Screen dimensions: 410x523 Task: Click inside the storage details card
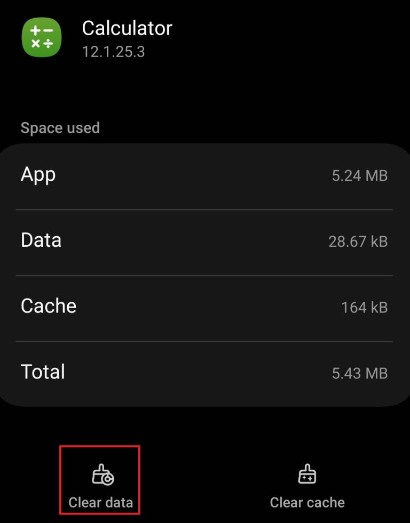click(205, 272)
